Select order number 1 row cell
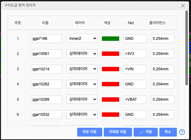 tap(18, 39)
